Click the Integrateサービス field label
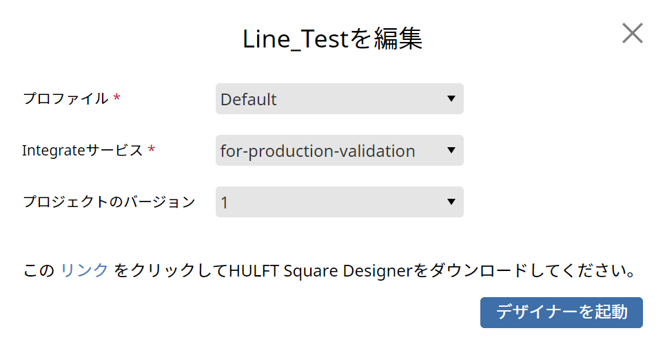The height and width of the screenshot is (346, 665). (82, 150)
